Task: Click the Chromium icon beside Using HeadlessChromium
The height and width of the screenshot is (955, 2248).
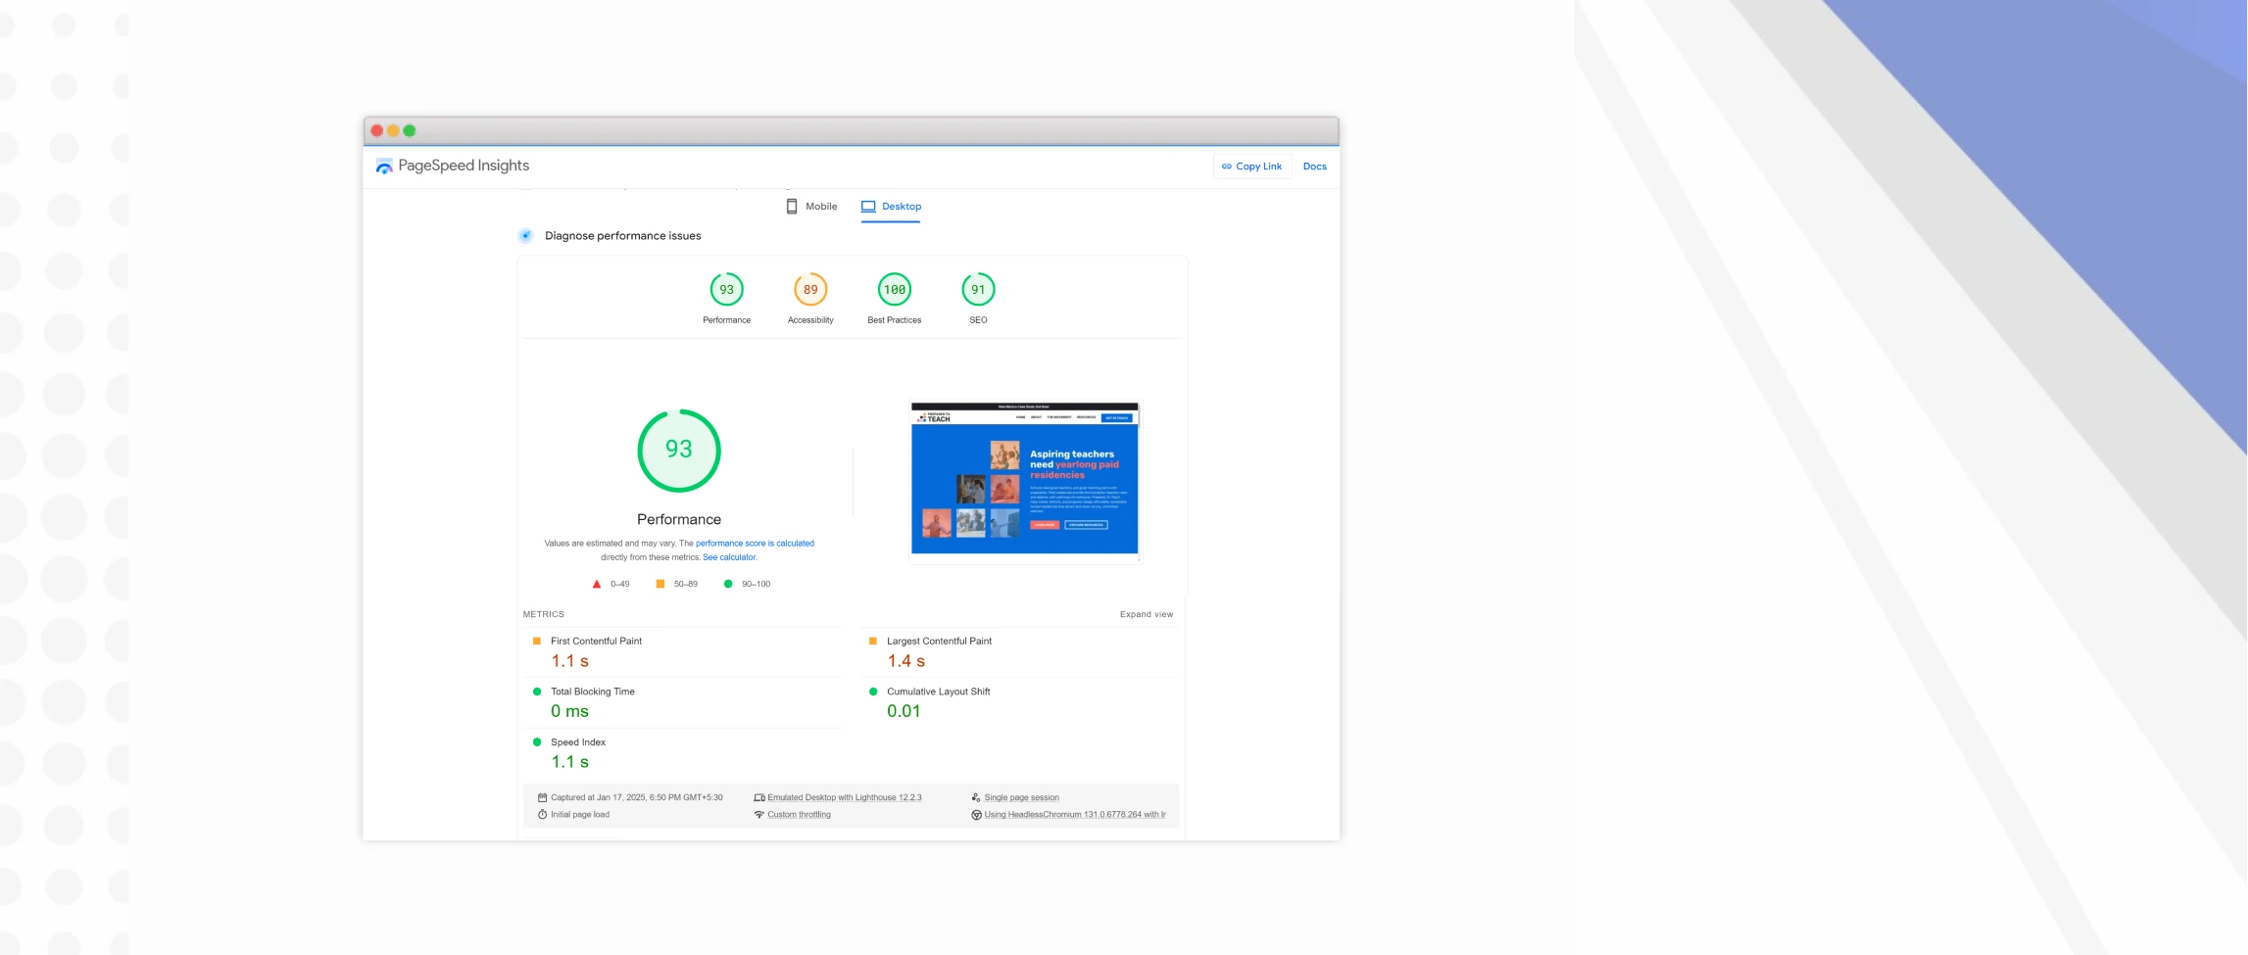Action: pyautogui.click(x=976, y=815)
